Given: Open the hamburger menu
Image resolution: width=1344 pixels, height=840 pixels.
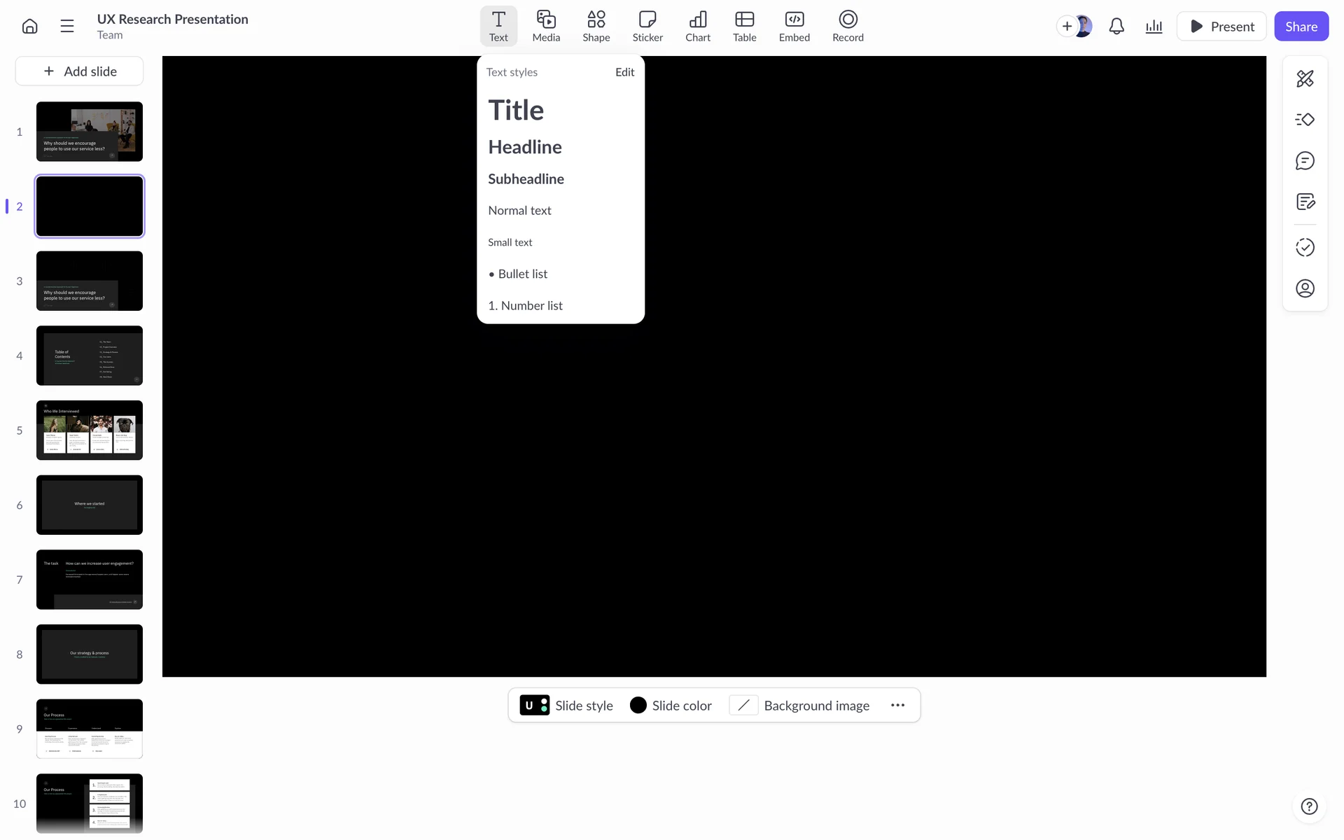Looking at the screenshot, I should tap(67, 27).
